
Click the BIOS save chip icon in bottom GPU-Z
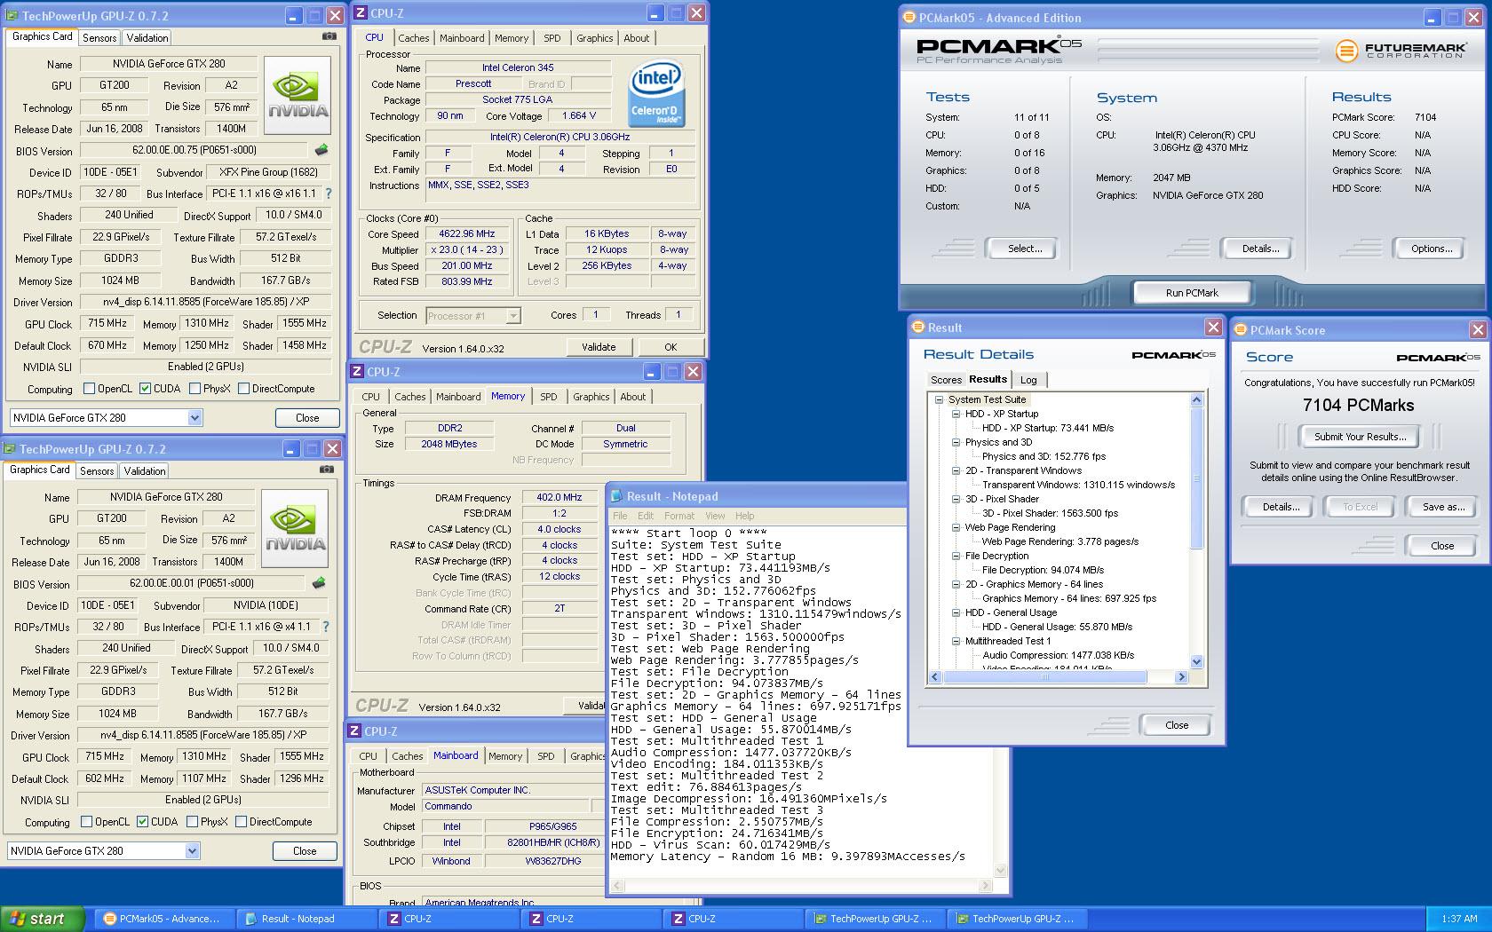[319, 583]
